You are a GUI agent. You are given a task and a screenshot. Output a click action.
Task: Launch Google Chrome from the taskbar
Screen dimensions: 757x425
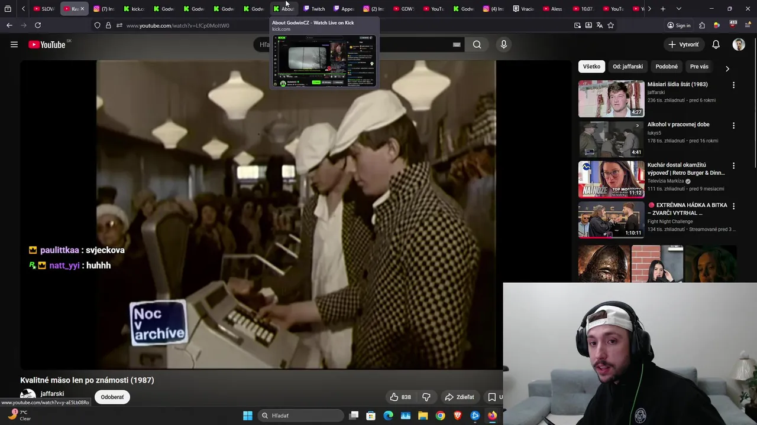pyautogui.click(x=440, y=416)
